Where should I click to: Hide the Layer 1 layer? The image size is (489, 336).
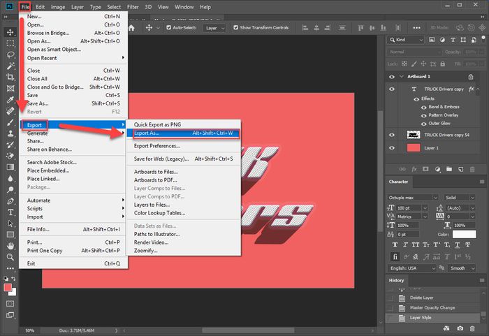point(392,148)
